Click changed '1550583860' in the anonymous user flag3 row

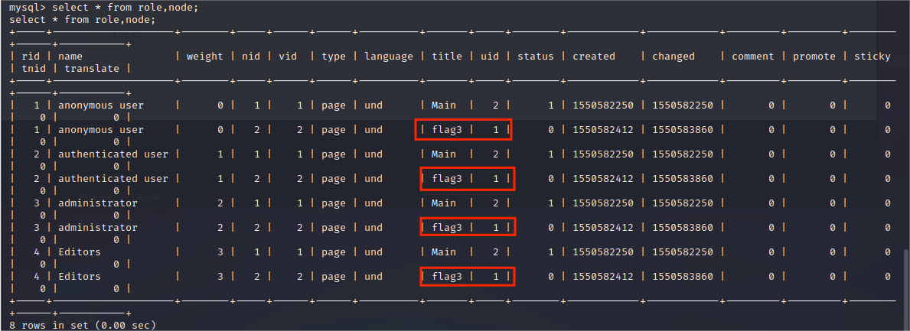(x=683, y=130)
